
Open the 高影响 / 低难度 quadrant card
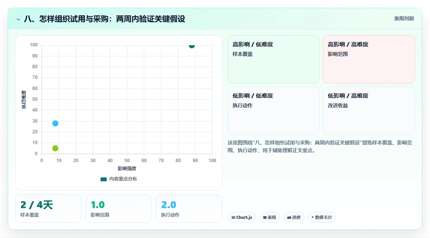[274, 59]
